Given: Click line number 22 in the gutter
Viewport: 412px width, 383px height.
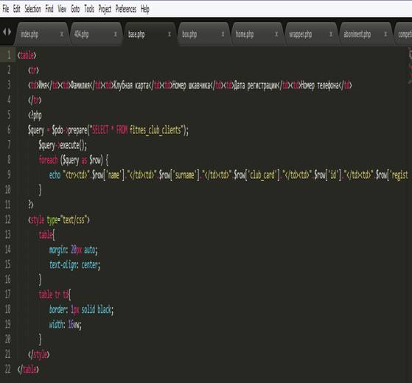Looking at the screenshot, I should coord(8,369).
